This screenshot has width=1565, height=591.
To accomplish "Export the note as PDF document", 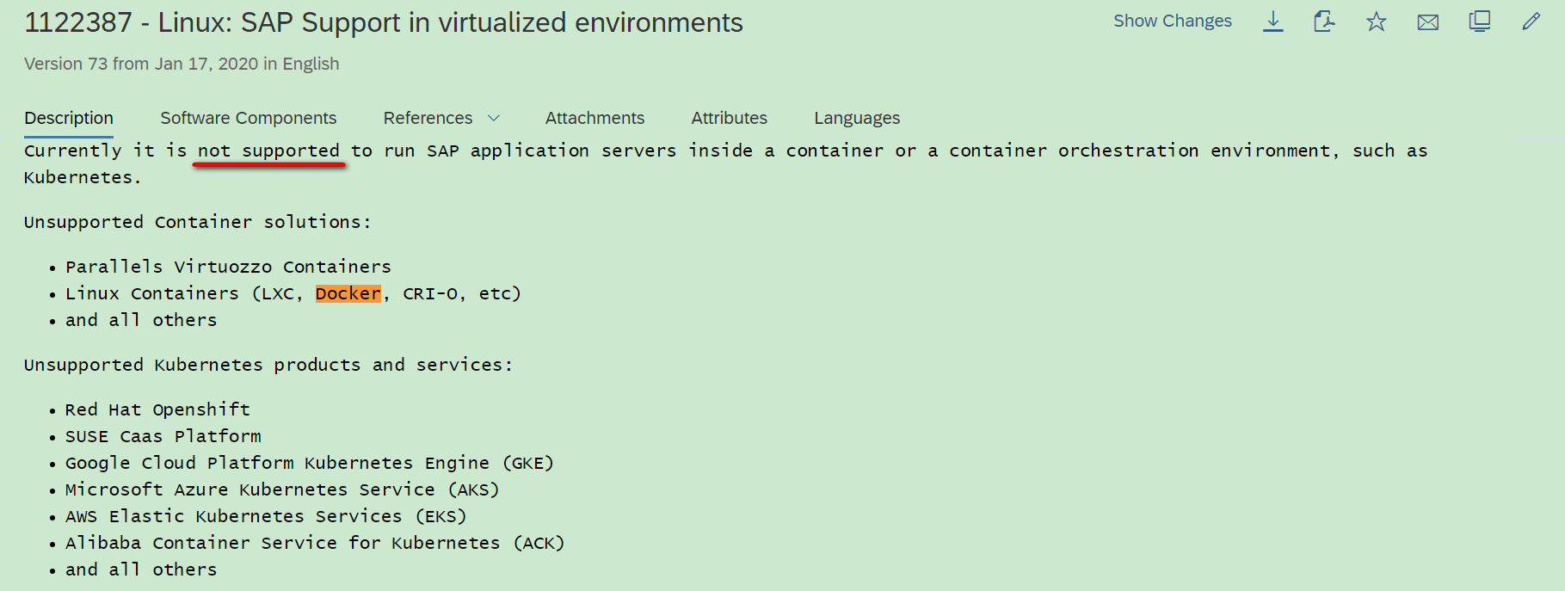I will point(1324,22).
